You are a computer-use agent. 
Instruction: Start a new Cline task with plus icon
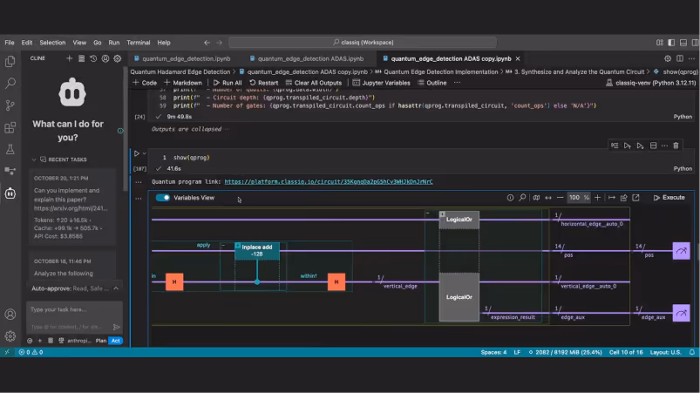[70, 58]
